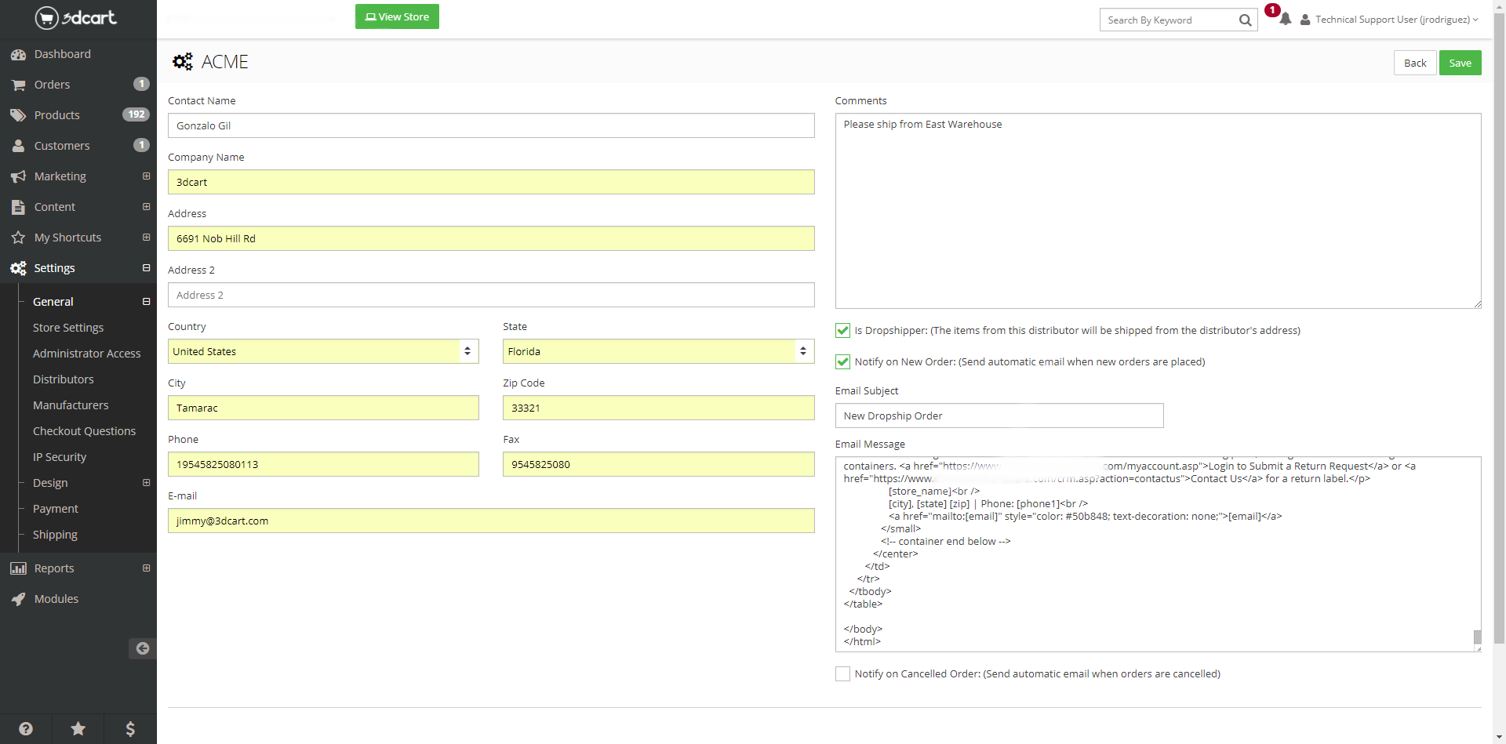Click the green Save button
This screenshot has width=1506, height=744.
(1460, 63)
